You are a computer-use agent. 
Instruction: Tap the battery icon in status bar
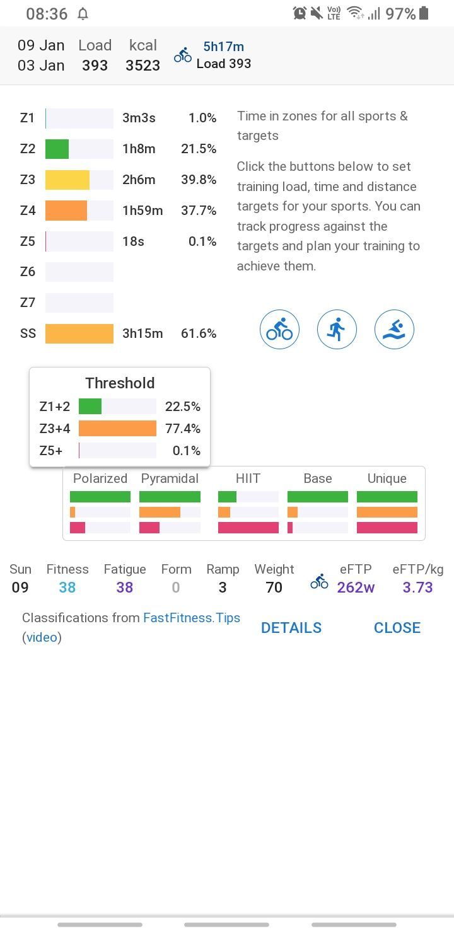point(424,13)
